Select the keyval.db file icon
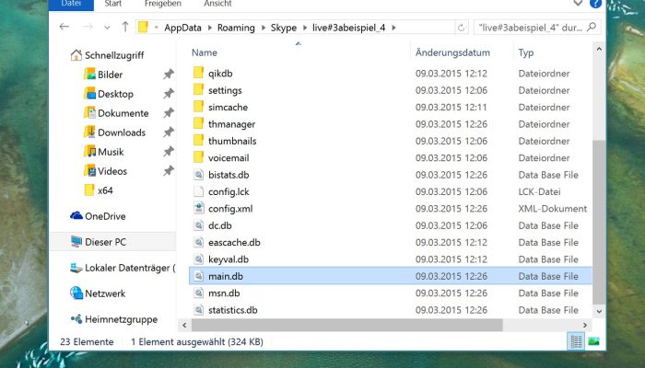The width and height of the screenshot is (645, 368). [x=199, y=259]
